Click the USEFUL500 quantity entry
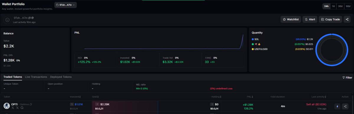This screenshot has height=114, width=354. tap(282, 49)
